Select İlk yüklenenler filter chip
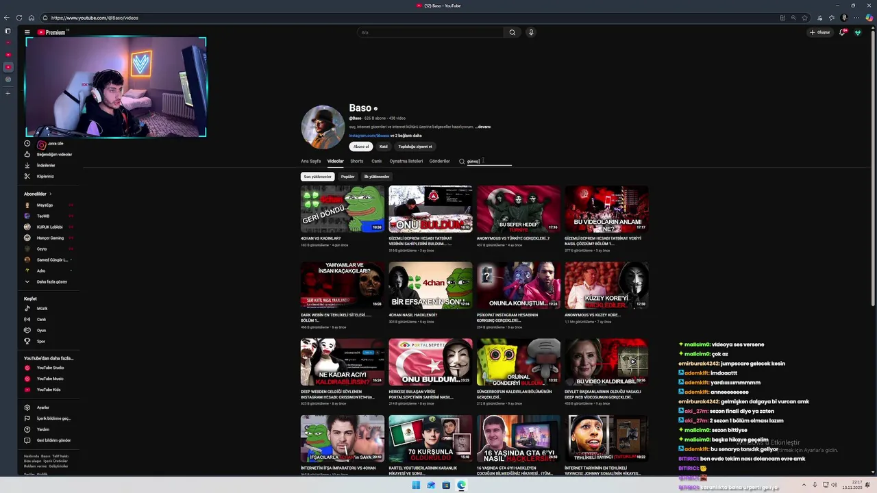This screenshot has width=877, height=493. tap(377, 177)
